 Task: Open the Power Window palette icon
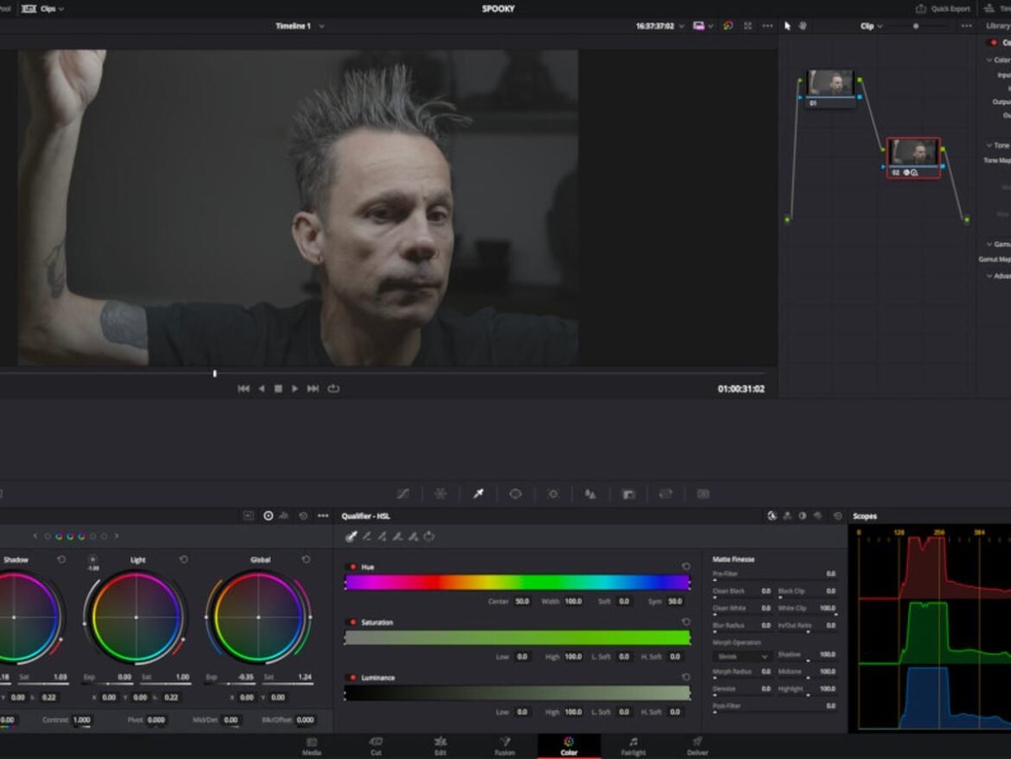516,494
